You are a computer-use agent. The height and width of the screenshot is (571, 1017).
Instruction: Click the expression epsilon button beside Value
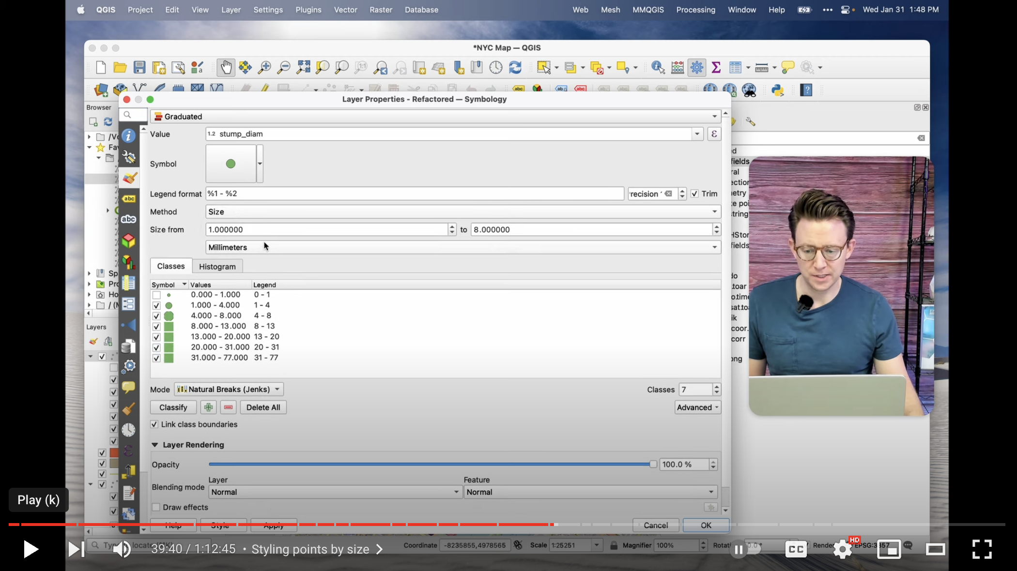click(x=714, y=134)
